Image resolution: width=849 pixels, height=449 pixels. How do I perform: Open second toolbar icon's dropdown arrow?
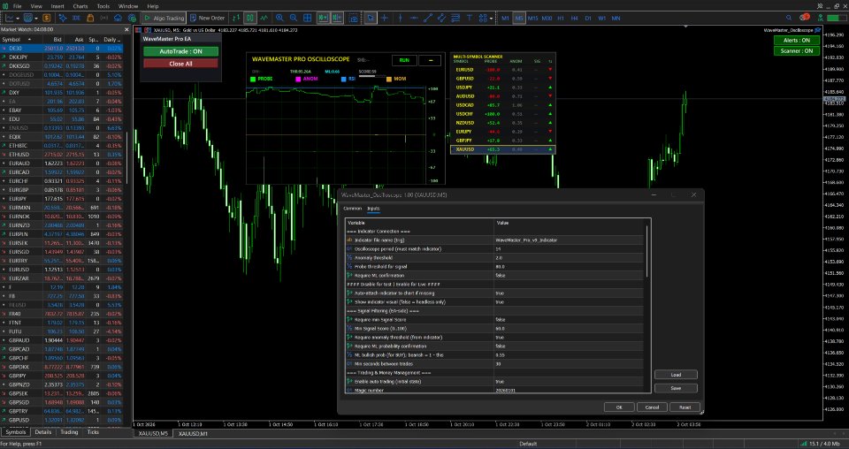[35, 18]
